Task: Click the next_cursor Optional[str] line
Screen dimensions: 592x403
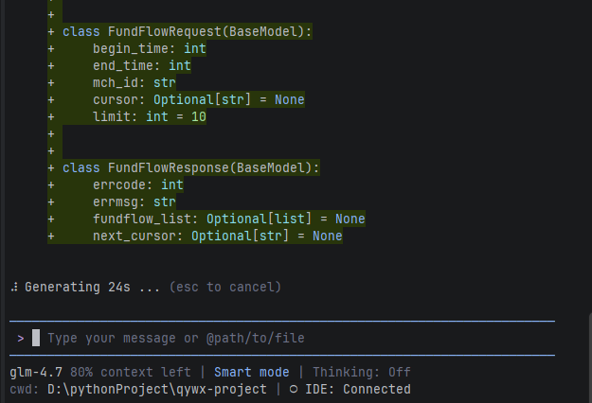Action: [x=217, y=236]
